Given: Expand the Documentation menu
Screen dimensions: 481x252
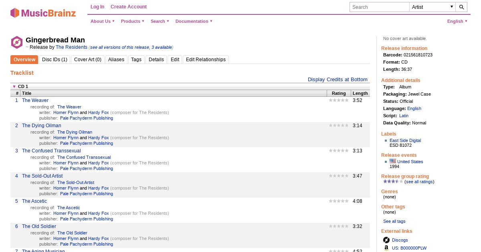Looking at the screenshot, I should [194, 21].
